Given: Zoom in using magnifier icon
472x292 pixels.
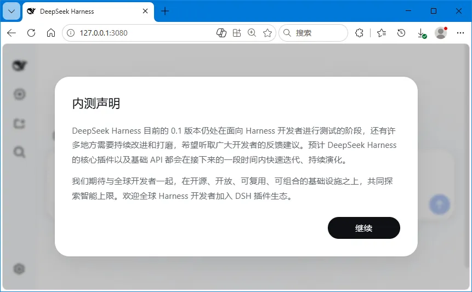Looking at the screenshot, I should point(252,33).
